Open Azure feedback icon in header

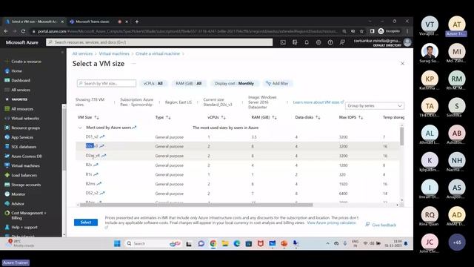342,42
